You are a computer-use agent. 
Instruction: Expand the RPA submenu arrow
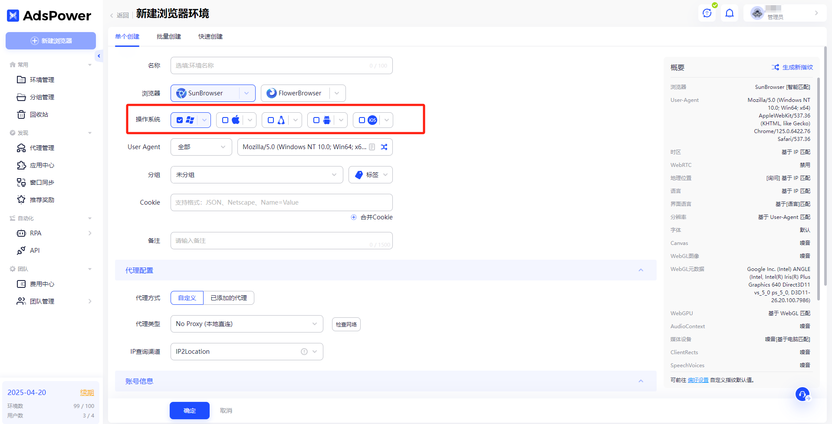(x=90, y=233)
